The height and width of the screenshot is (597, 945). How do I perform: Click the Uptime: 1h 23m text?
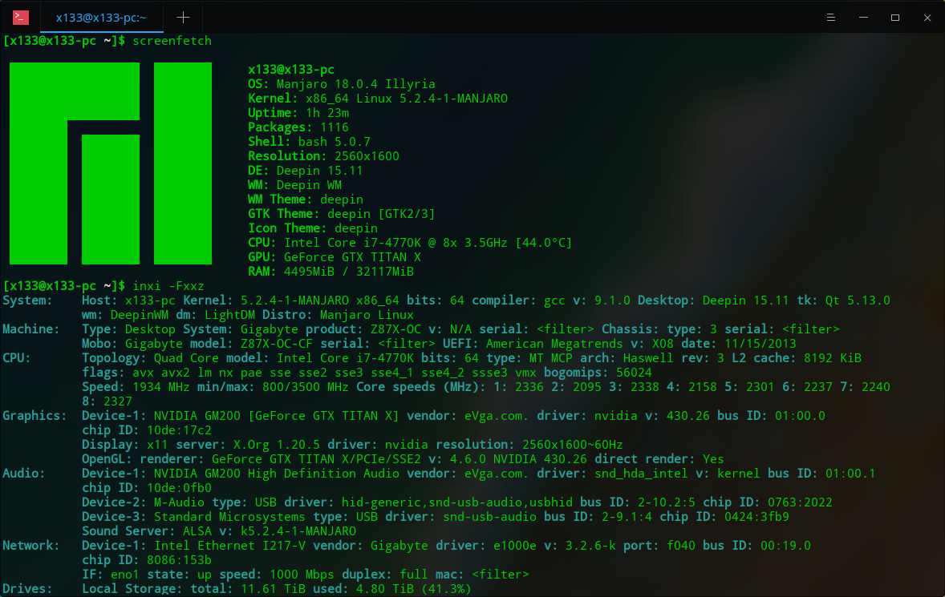click(x=298, y=112)
